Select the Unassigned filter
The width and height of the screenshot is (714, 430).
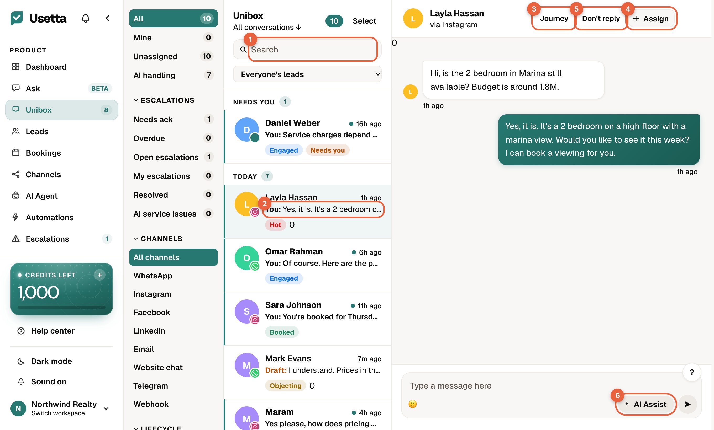point(173,56)
